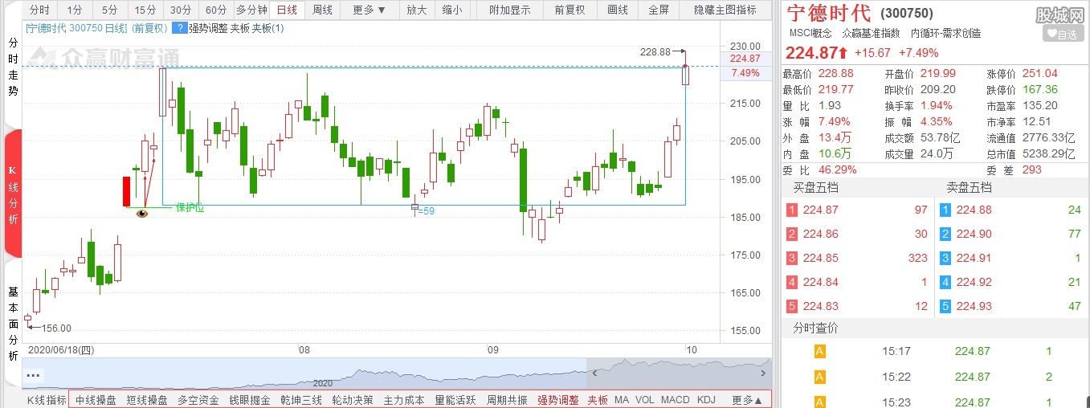The width and height of the screenshot is (1090, 408).
Task: Click buy level 3 number badge
Action: (x=792, y=258)
